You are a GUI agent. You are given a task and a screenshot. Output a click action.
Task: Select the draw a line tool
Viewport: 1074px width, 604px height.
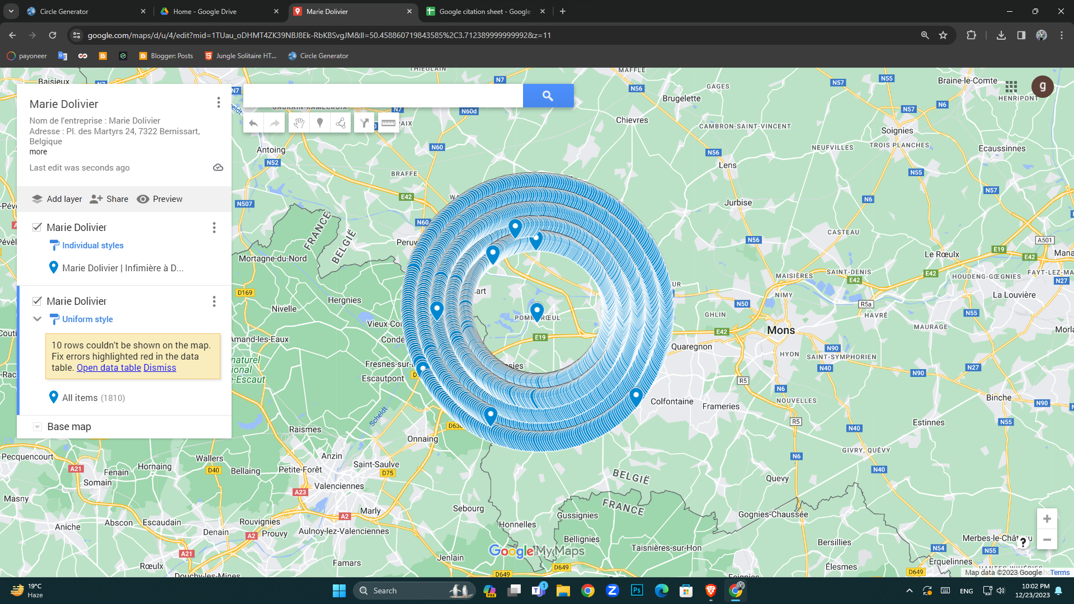341,123
